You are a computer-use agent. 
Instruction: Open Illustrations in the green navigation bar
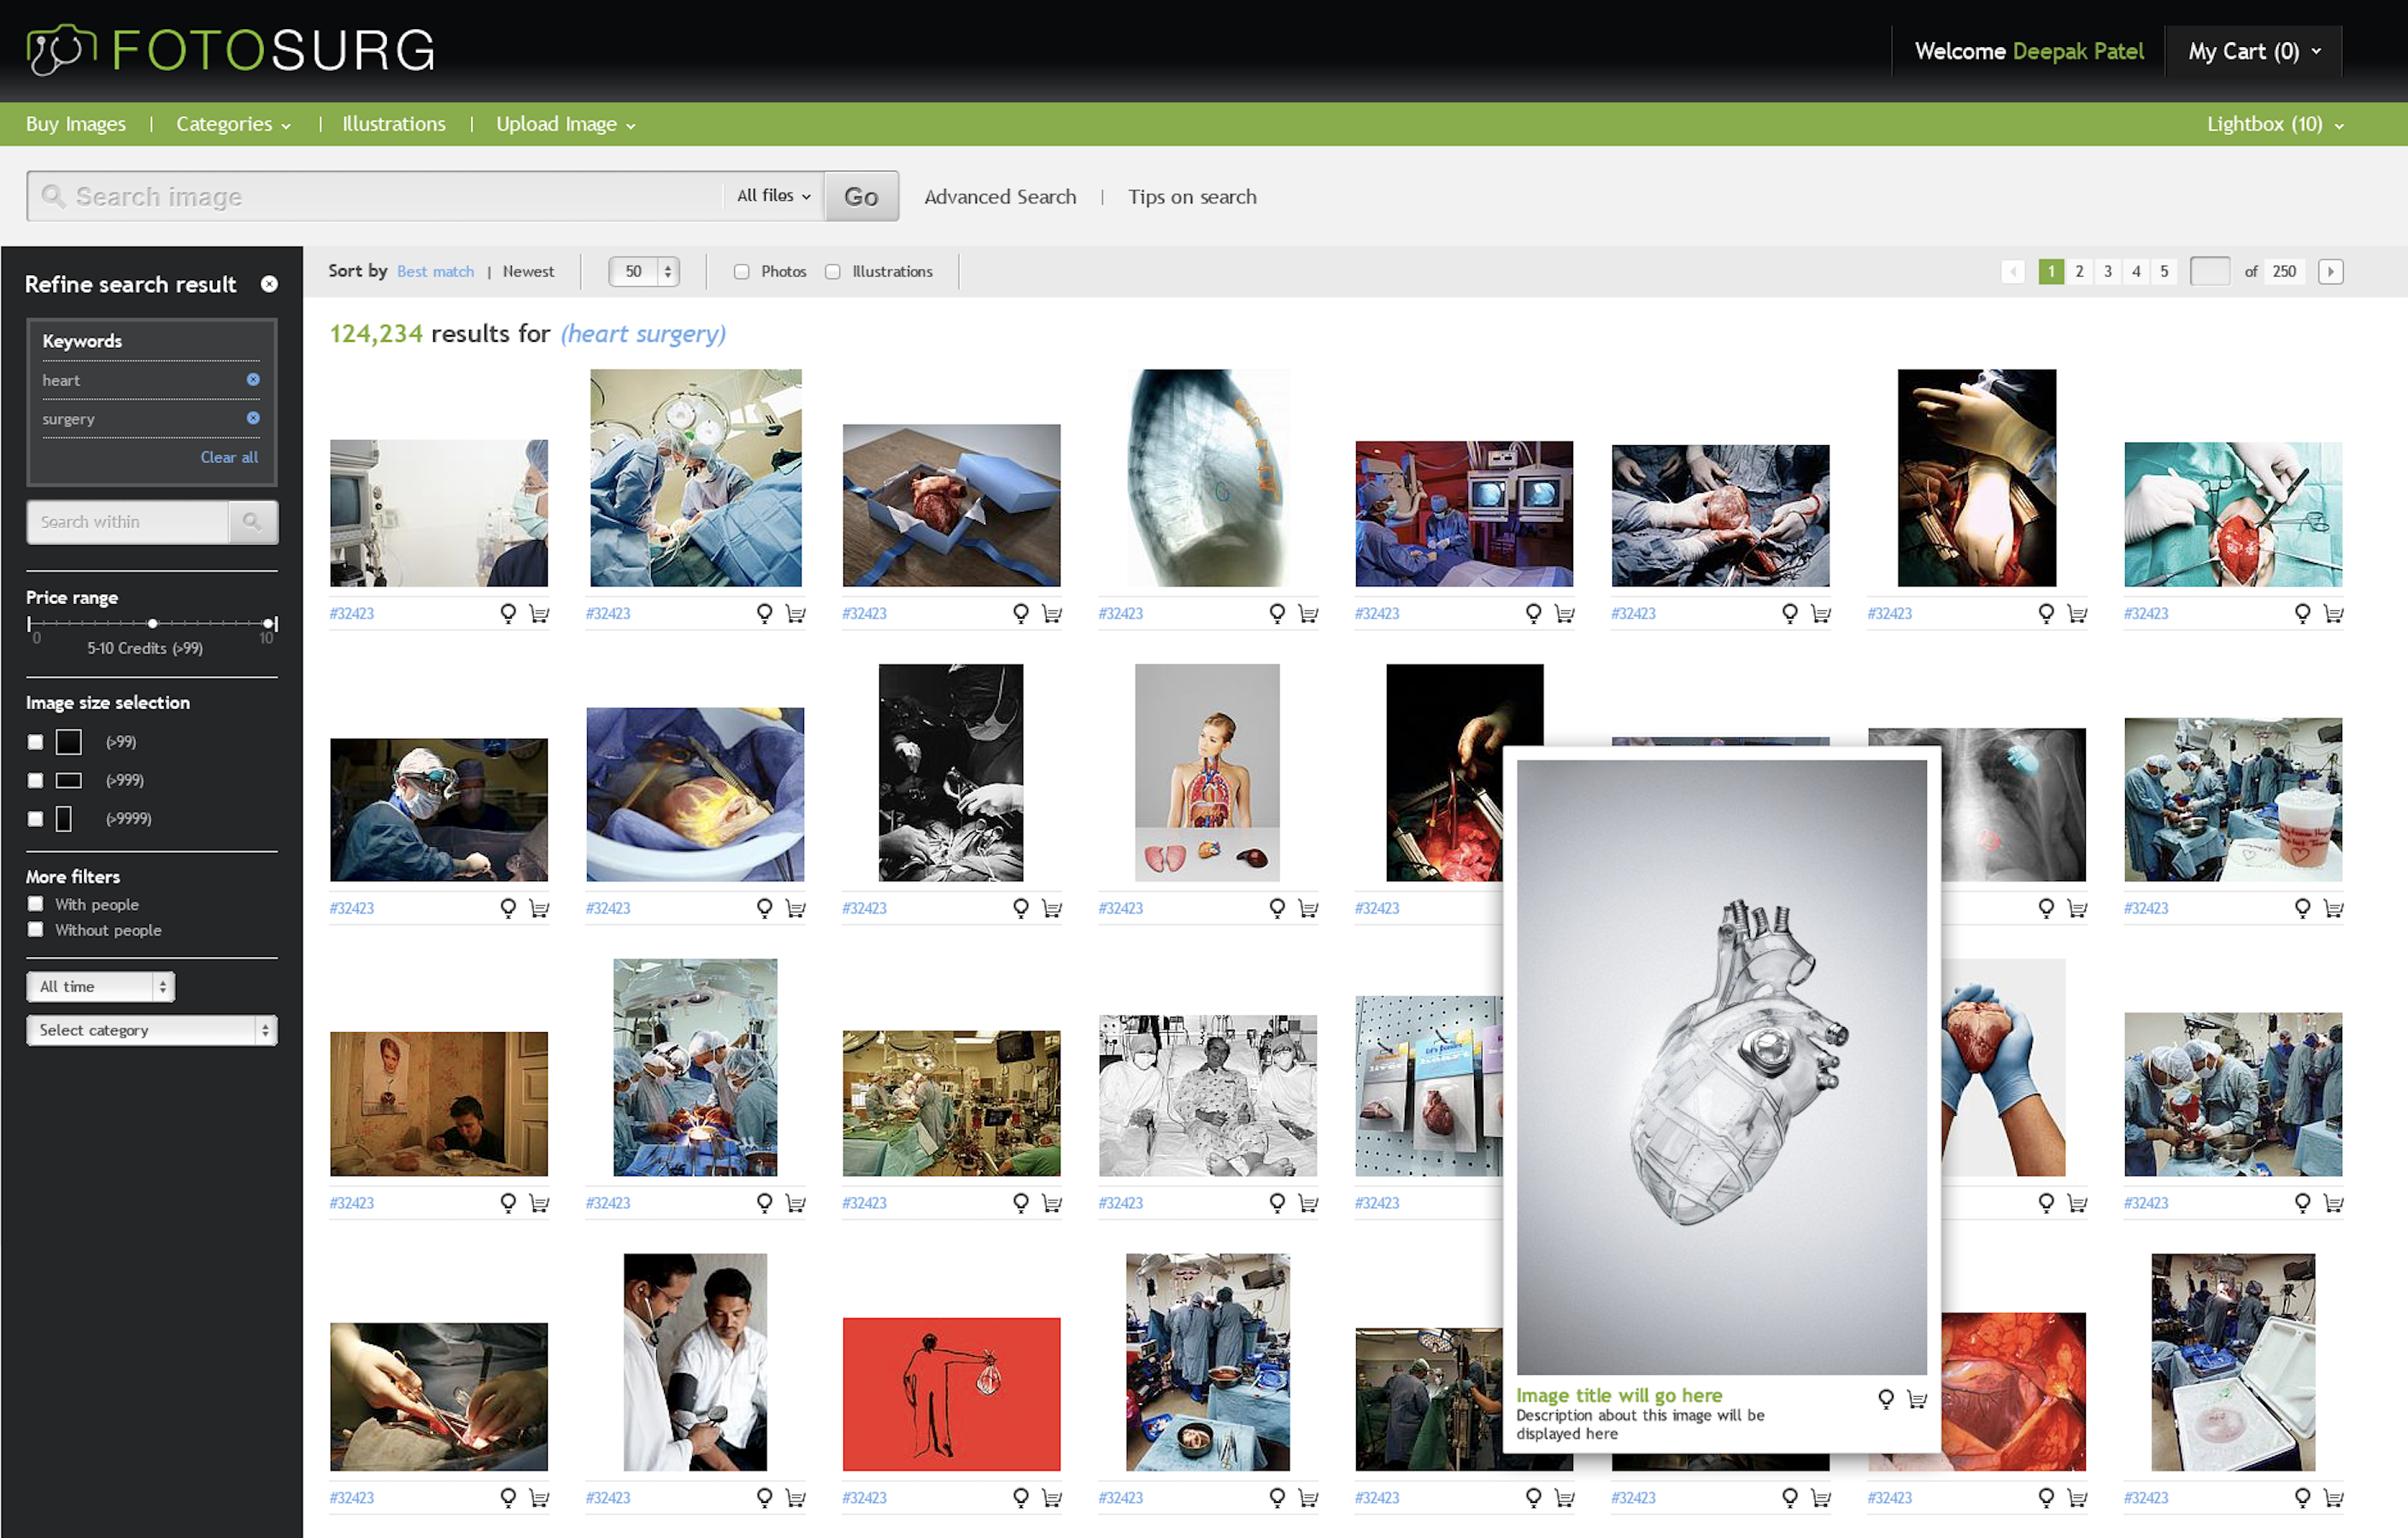pyautogui.click(x=394, y=124)
